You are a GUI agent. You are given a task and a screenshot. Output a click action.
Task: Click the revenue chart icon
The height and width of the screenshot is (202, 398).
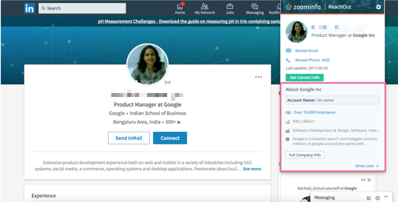tap(288, 122)
